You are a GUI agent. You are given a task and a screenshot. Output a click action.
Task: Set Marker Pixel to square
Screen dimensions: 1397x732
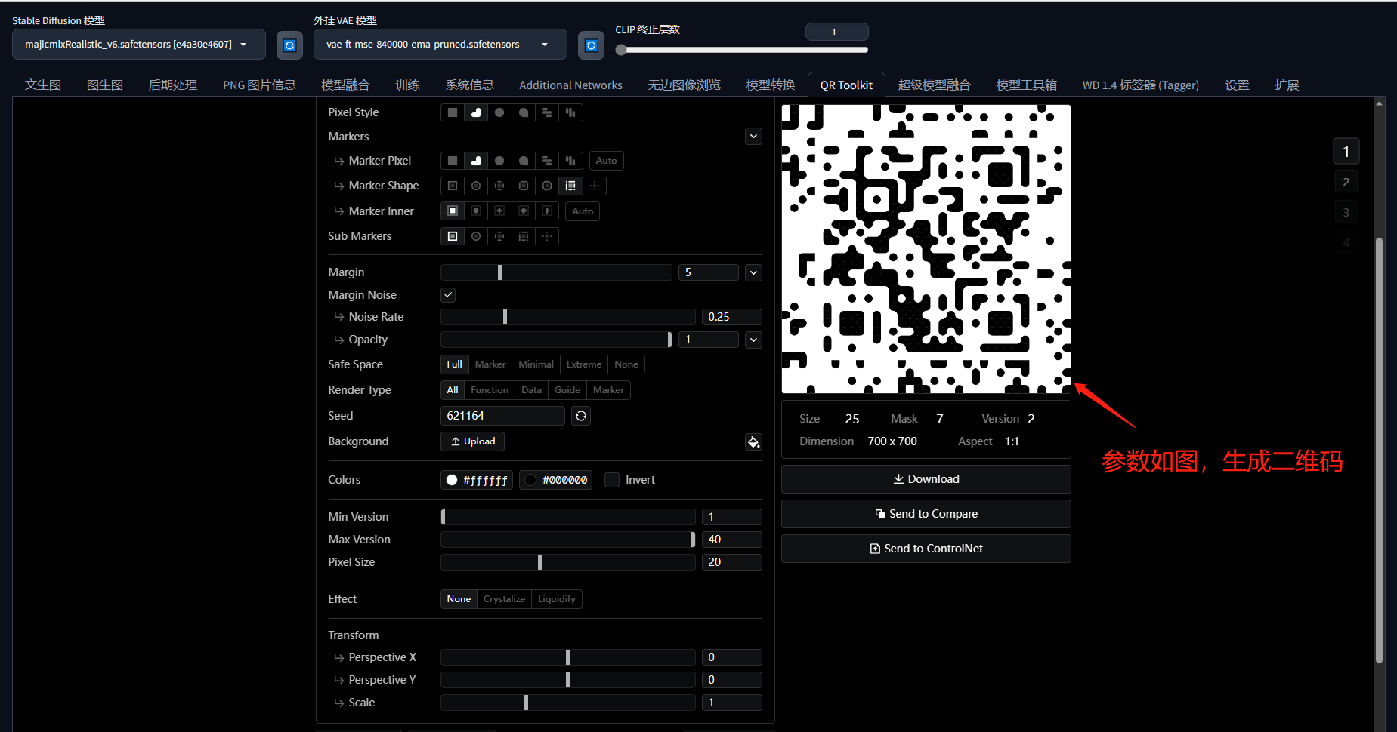click(453, 161)
